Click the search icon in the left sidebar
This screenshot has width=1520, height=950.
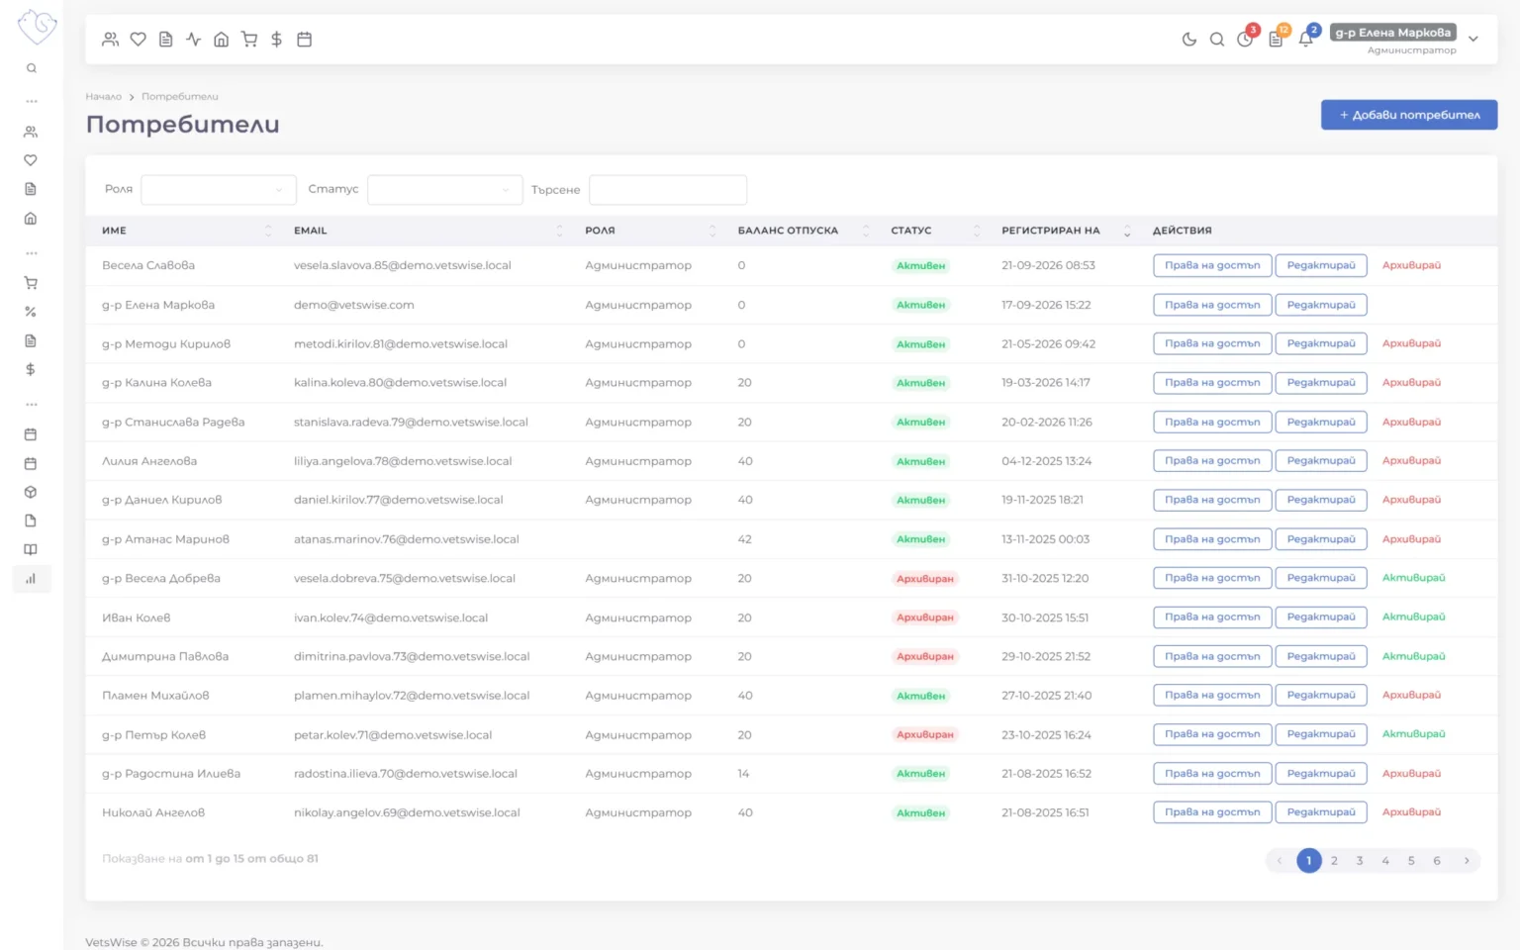point(32,68)
